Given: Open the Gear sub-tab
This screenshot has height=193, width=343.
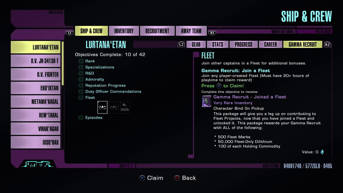Looking at the screenshot, I should (x=196, y=44).
